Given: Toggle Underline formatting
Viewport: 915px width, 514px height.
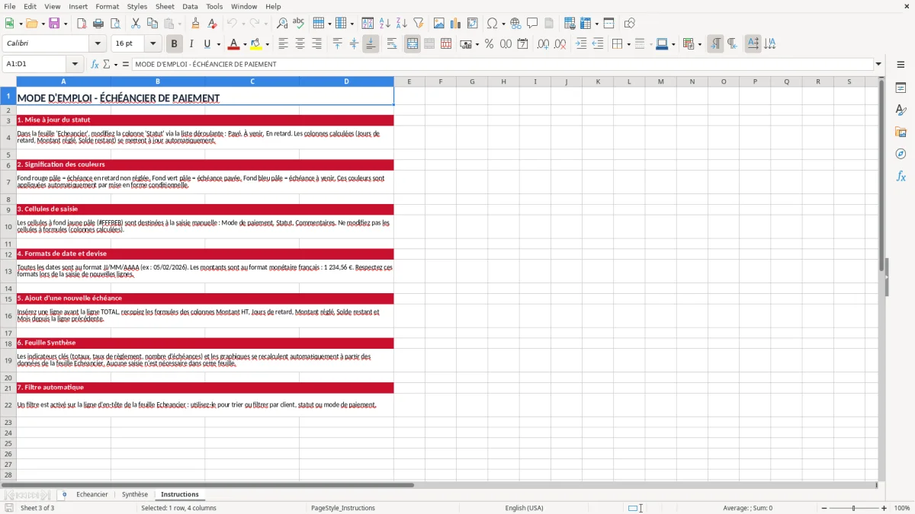Looking at the screenshot, I should [x=207, y=44].
